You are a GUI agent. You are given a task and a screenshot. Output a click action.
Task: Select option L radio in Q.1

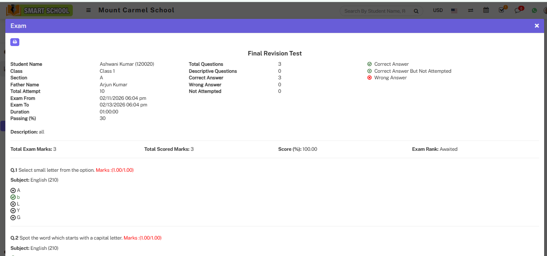(13, 204)
